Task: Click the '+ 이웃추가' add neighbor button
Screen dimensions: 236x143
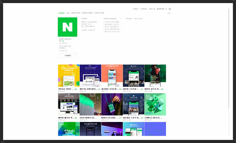Action: click(67, 56)
